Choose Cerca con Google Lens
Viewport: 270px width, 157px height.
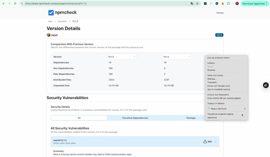[x=218, y=86]
